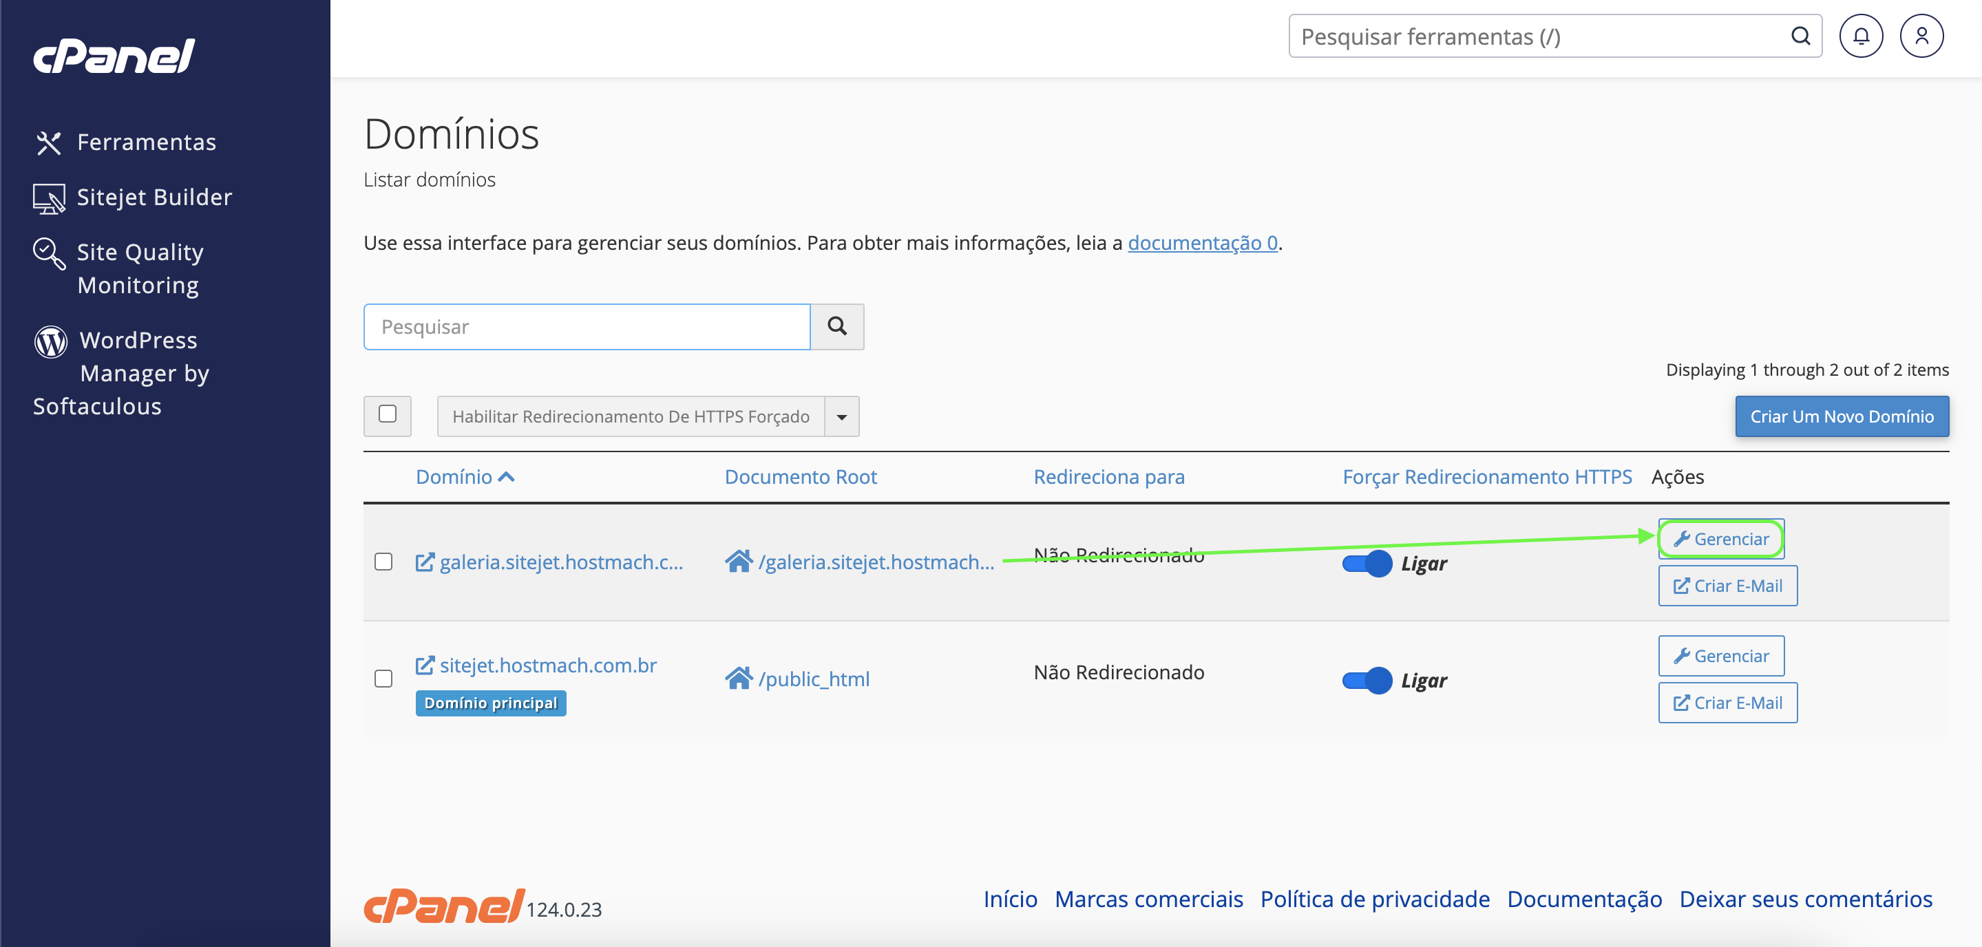Sort by Forçar Redirecionamento HTTPS column

click(x=1486, y=477)
